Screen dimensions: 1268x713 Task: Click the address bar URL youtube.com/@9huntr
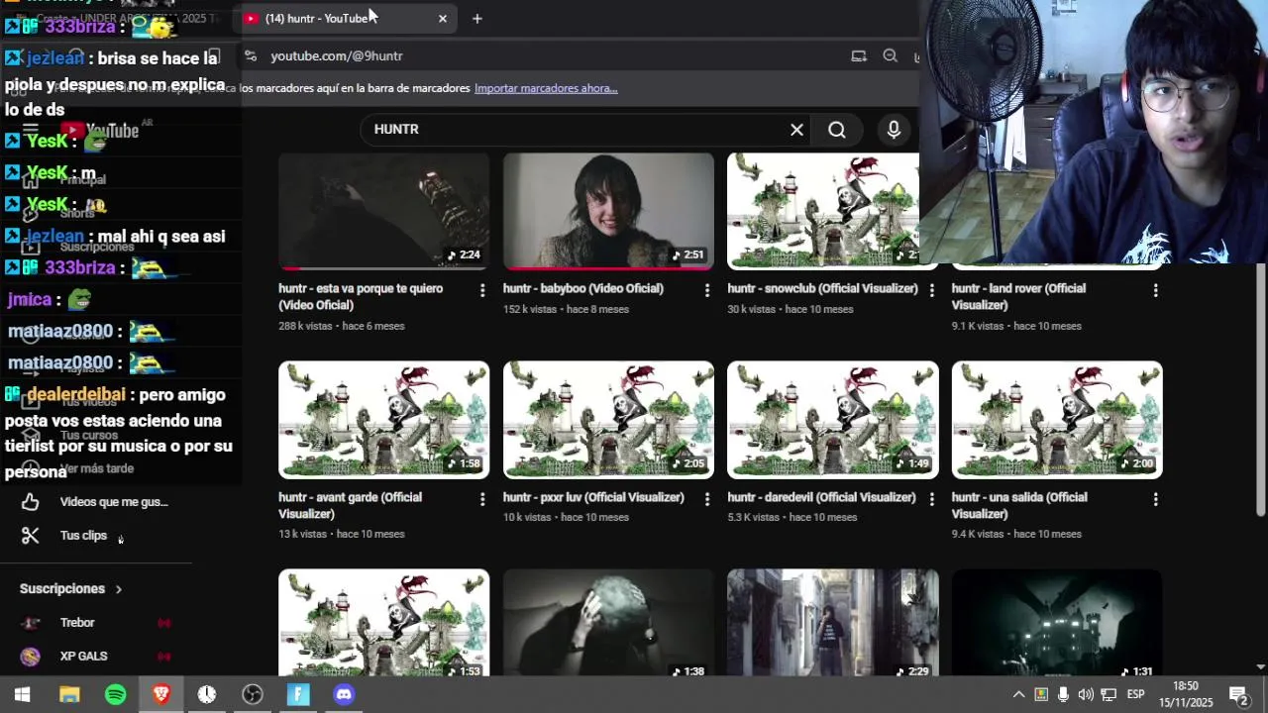click(x=337, y=56)
